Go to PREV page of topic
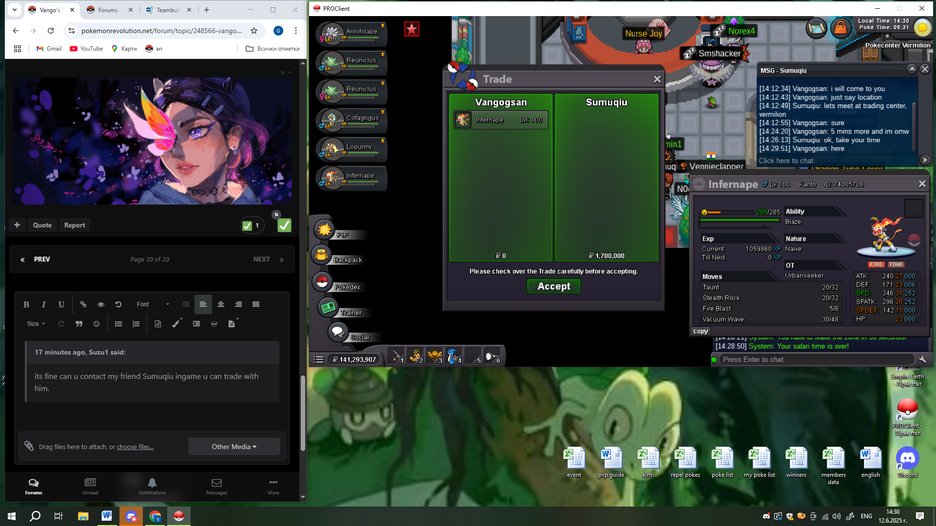The height and width of the screenshot is (526, 936). click(35, 259)
